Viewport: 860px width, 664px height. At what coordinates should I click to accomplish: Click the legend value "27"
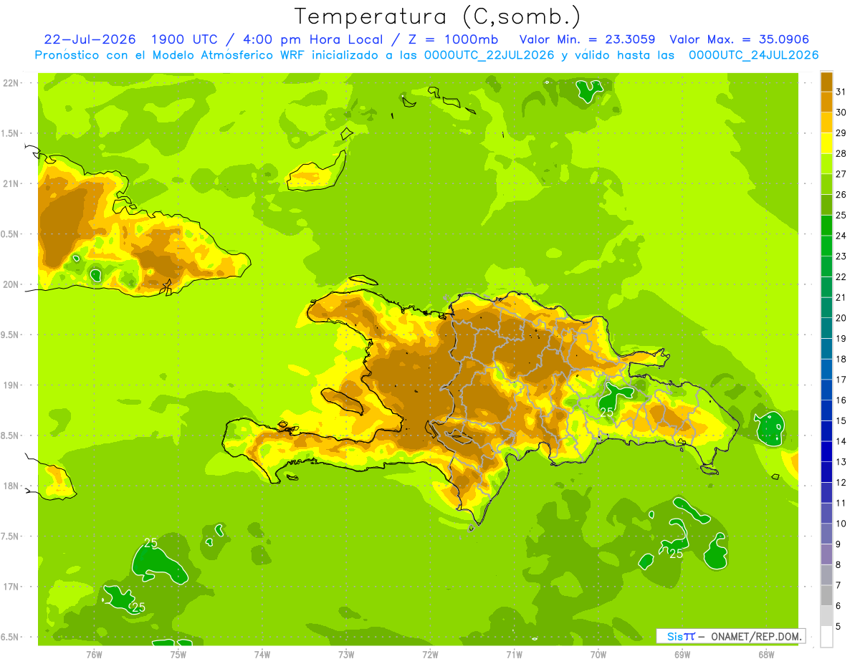(x=841, y=174)
